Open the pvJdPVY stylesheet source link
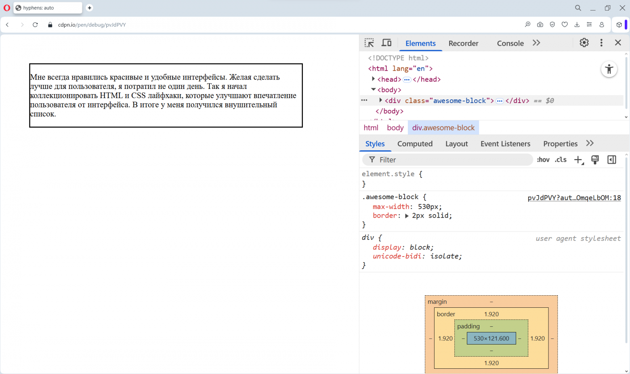The width and height of the screenshot is (630, 374). click(x=574, y=198)
